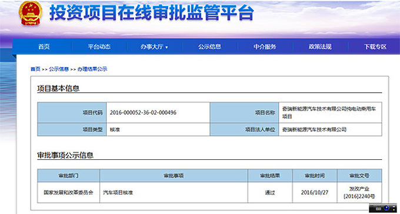Viewport: 400px width, 214px height.
Task: Click the 项目代码 label cell
Action: pos(72,112)
